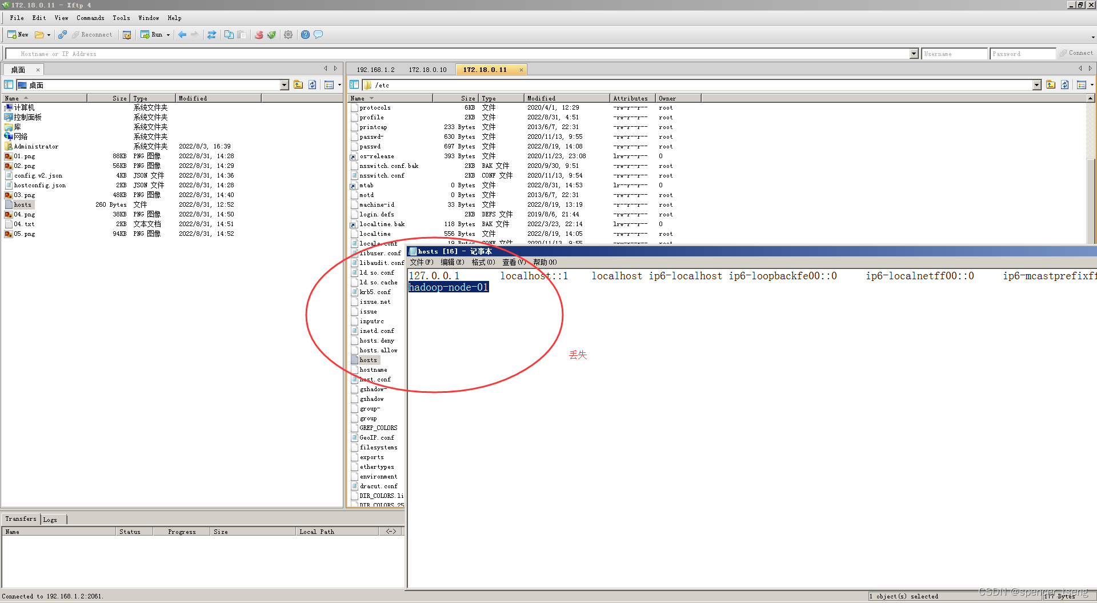Open Xftp settings via the gear icon
The width and height of the screenshot is (1097, 603).
pyautogui.click(x=288, y=34)
